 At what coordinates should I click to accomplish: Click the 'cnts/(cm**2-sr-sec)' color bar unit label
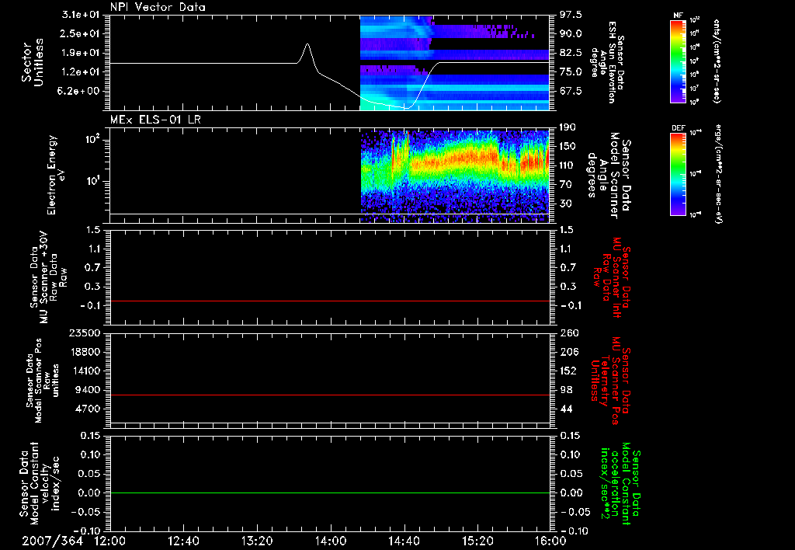click(x=716, y=61)
